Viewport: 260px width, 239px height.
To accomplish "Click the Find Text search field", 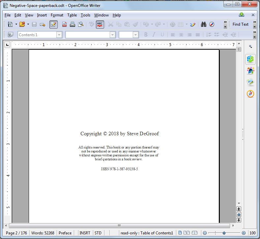I will (241, 24).
